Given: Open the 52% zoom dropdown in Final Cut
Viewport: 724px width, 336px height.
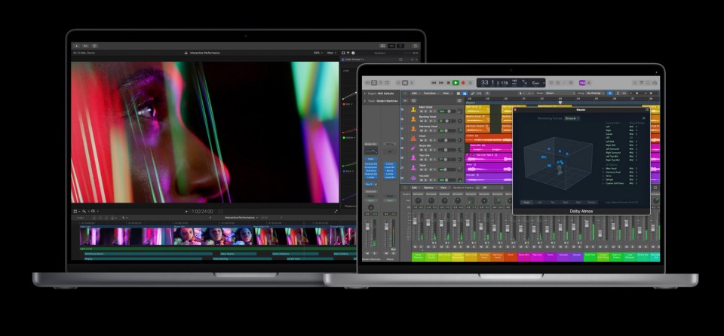Looking at the screenshot, I should pyautogui.click(x=318, y=53).
